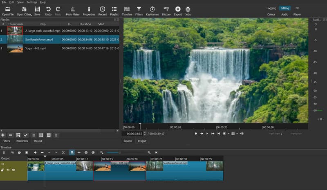Mute track V1 audio
Screen dimensions: 327x190
click(x=8, y=170)
